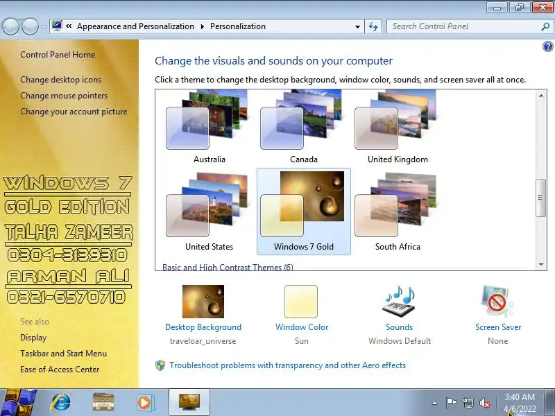Open the Sounds link
The width and height of the screenshot is (555, 416).
click(x=400, y=327)
